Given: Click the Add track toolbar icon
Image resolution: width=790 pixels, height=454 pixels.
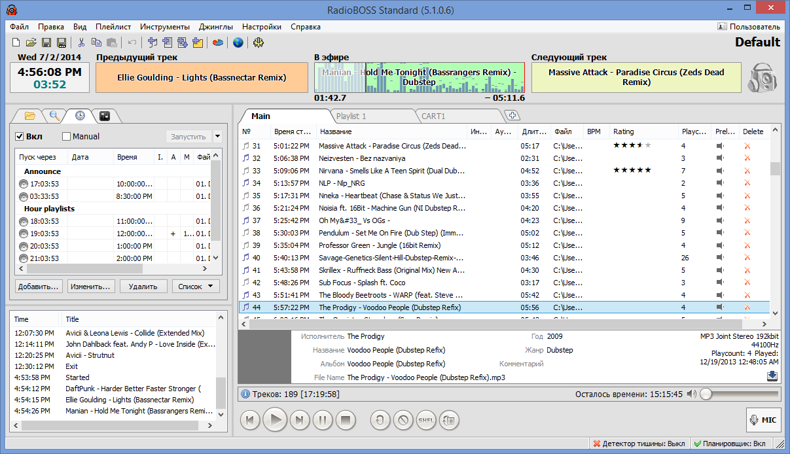Looking at the screenshot, I should [153, 43].
